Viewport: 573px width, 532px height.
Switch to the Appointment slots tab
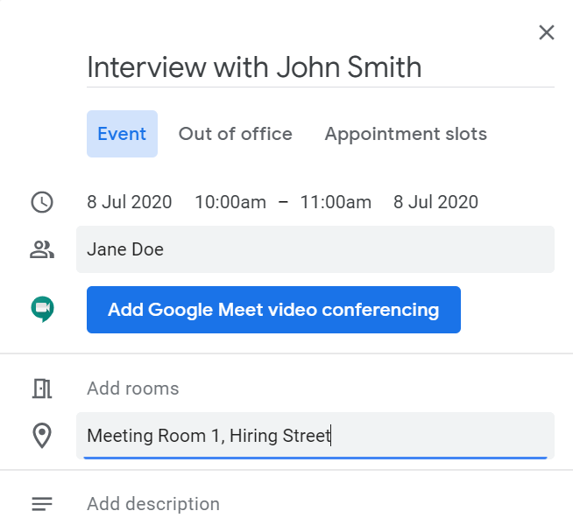(x=406, y=134)
